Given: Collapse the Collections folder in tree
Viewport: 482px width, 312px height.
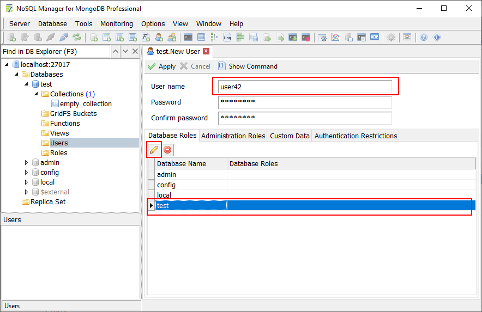Looking at the screenshot, I should [36, 94].
